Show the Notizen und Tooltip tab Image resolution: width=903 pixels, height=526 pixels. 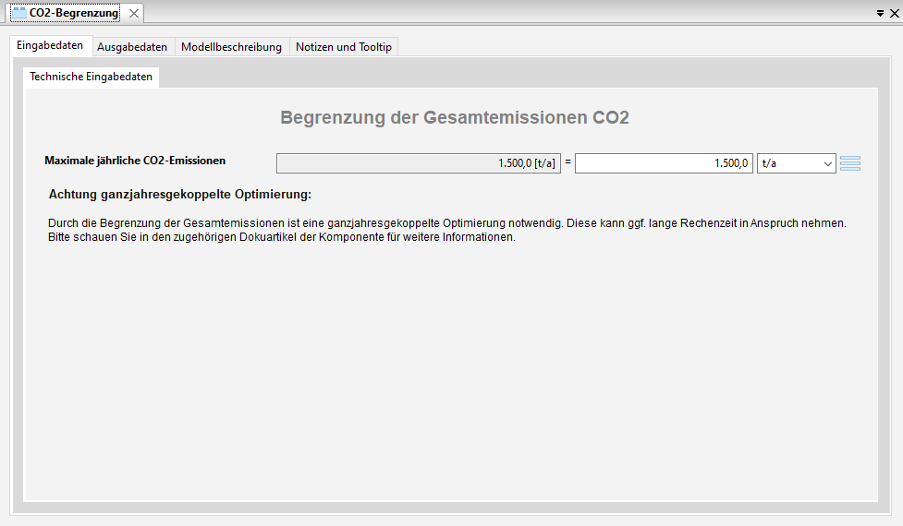click(x=343, y=47)
